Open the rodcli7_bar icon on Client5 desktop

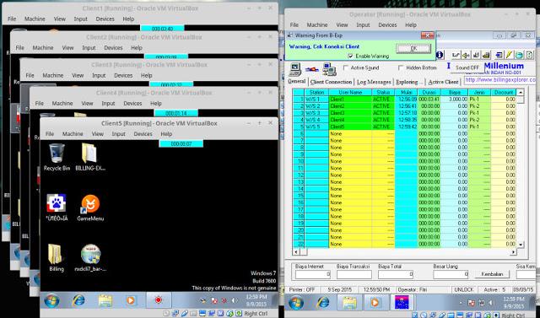pos(90,258)
